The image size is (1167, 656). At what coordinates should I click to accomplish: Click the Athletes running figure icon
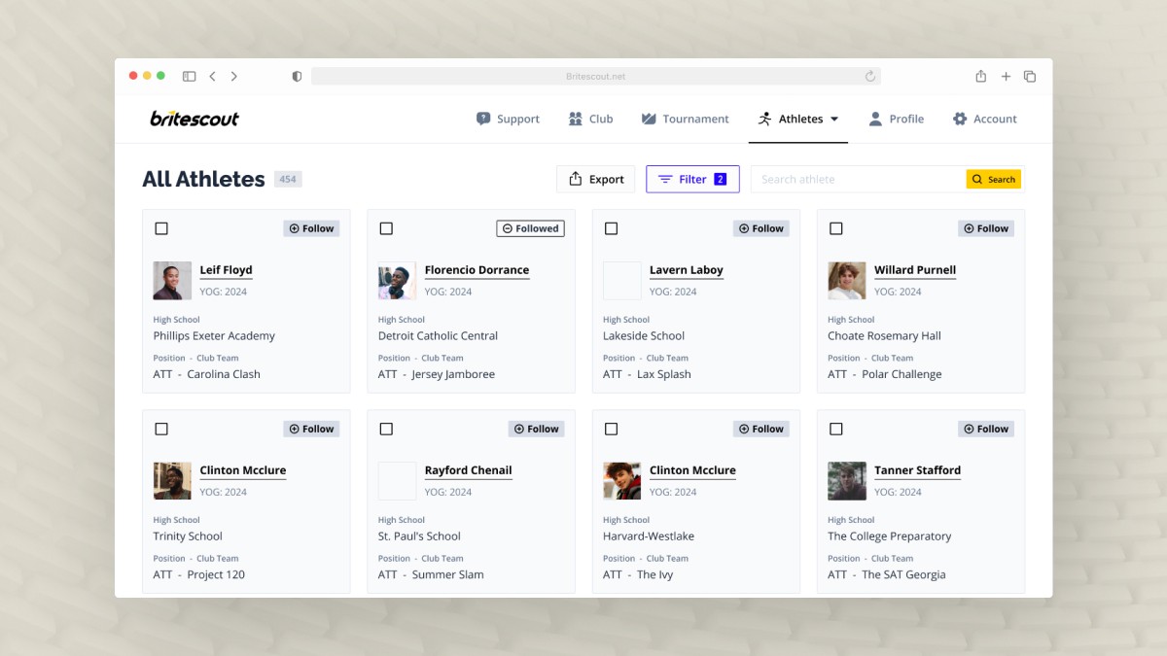[x=765, y=119]
